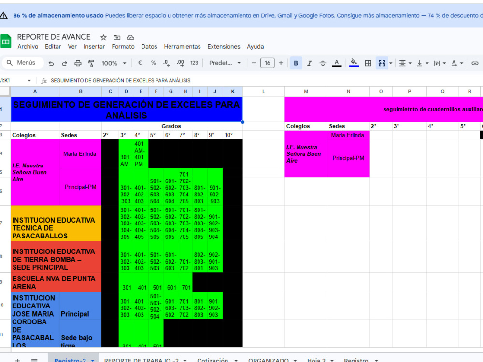The image size is (483, 362).
Task: Check the cloud save status icon
Action: point(130,37)
